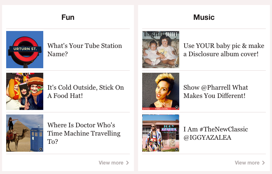The width and height of the screenshot is (272, 174).
Task: Click play icon on Iggy Azalea thumbnail
Action: click(x=177, y=149)
